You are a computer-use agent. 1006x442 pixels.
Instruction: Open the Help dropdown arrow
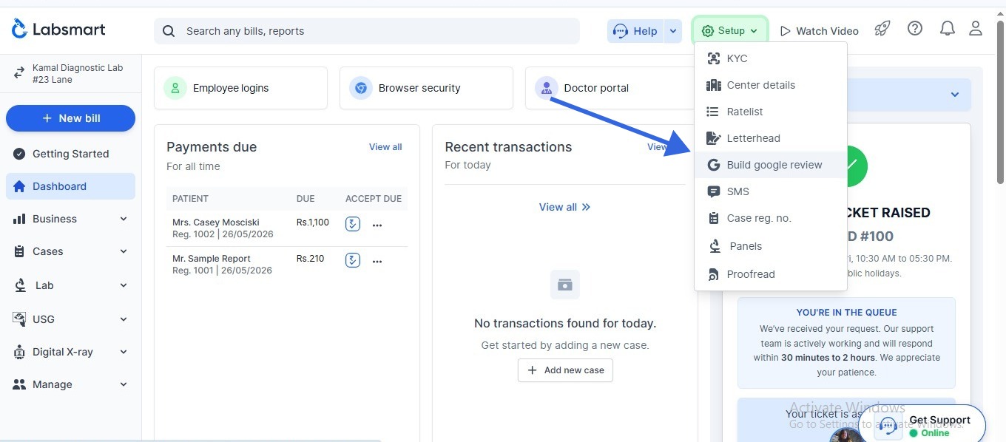click(672, 31)
